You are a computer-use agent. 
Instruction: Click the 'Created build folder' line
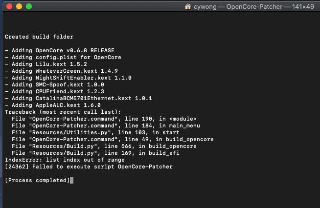[x=39, y=37]
